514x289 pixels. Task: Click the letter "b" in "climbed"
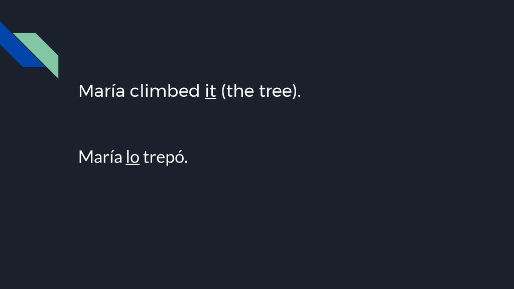pyautogui.click(x=174, y=91)
